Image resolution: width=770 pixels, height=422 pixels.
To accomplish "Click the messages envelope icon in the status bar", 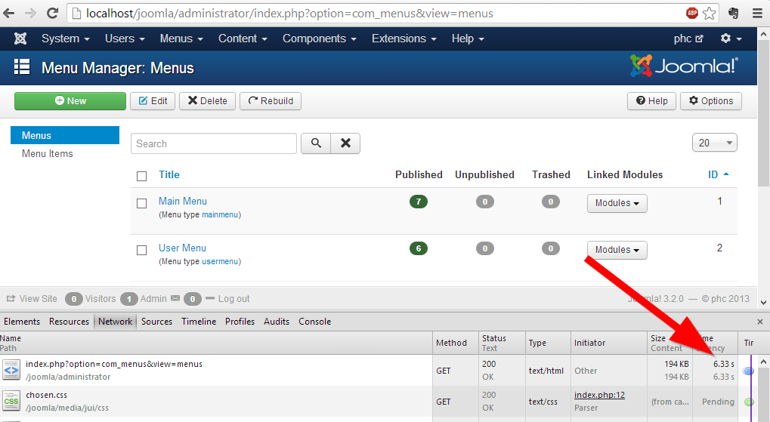I will pos(175,298).
